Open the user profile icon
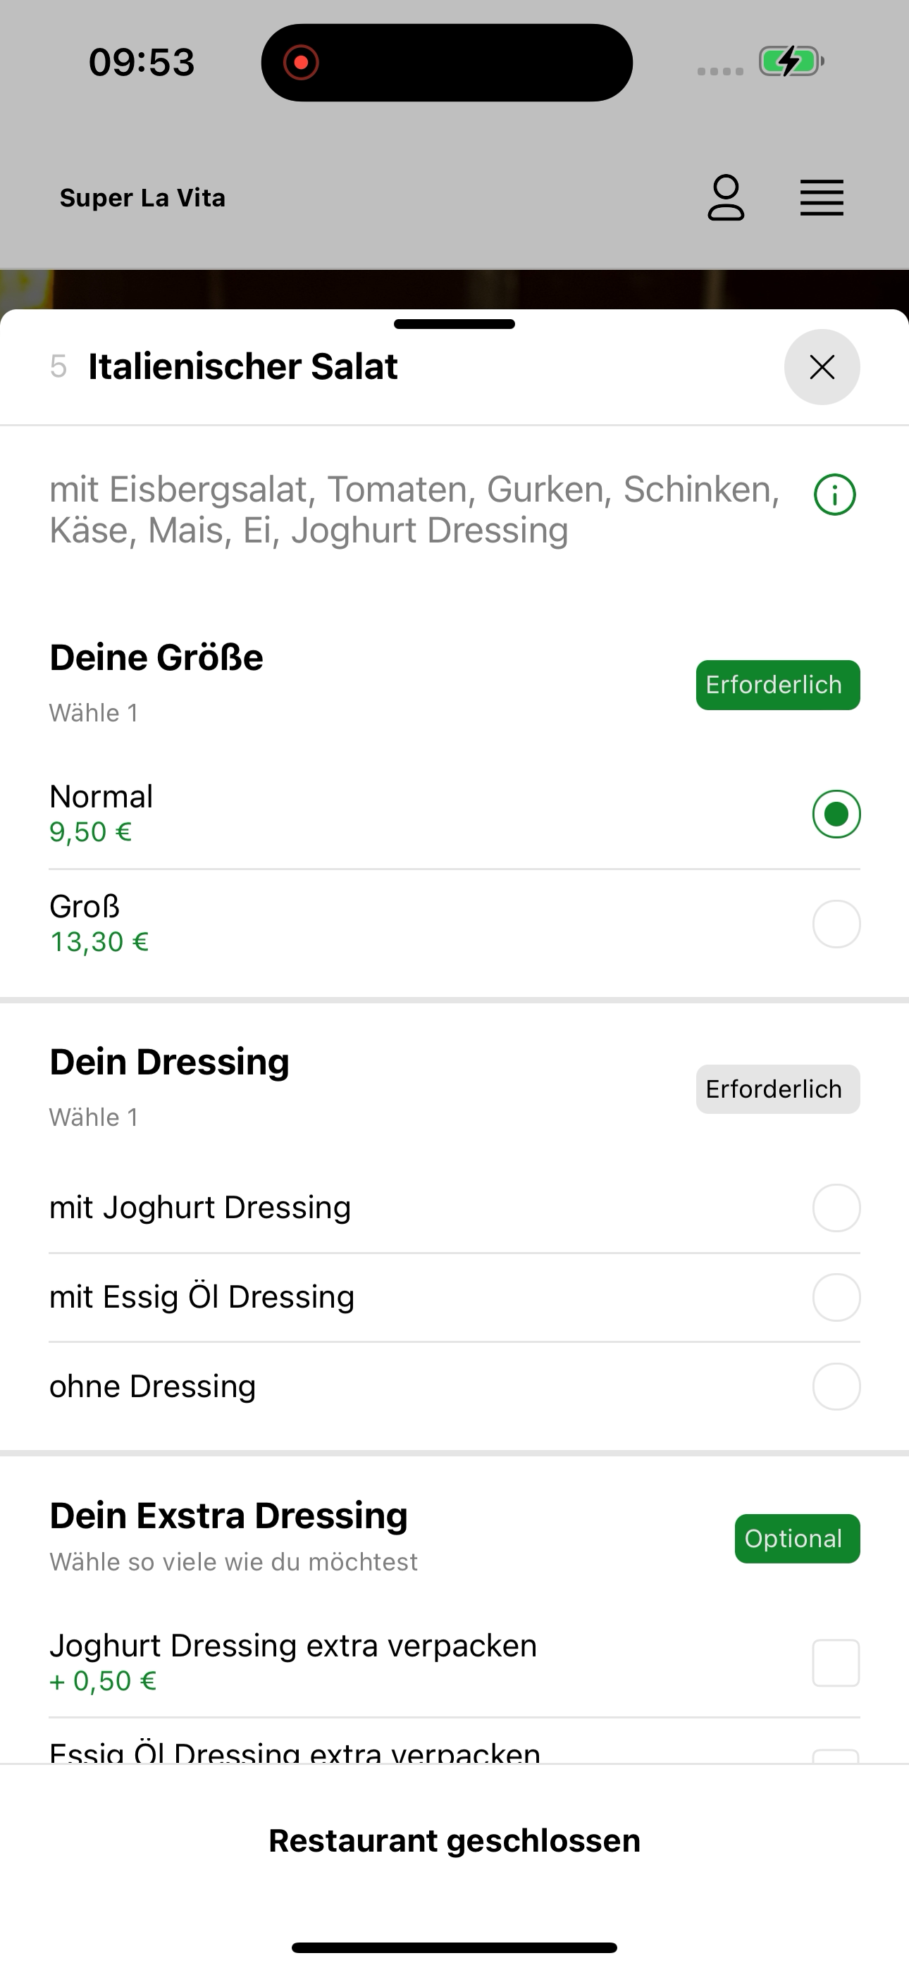The width and height of the screenshot is (909, 1970). click(725, 197)
